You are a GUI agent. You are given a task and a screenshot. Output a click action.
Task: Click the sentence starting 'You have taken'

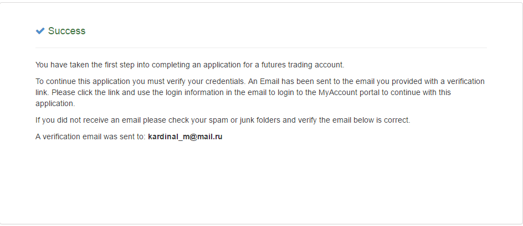pyautogui.click(x=190, y=65)
